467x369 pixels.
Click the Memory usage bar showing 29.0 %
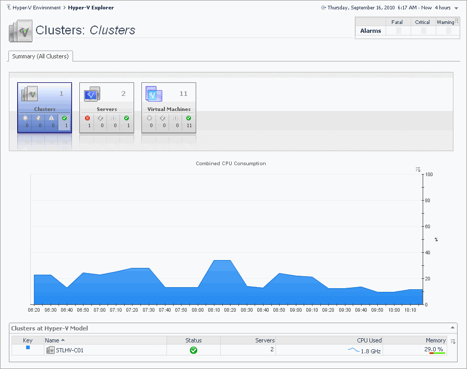436,353
